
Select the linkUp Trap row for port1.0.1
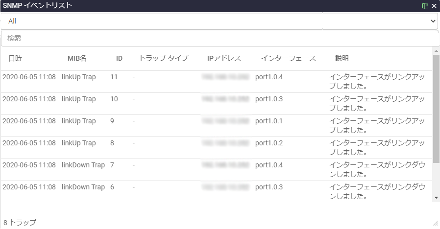(x=78, y=121)
